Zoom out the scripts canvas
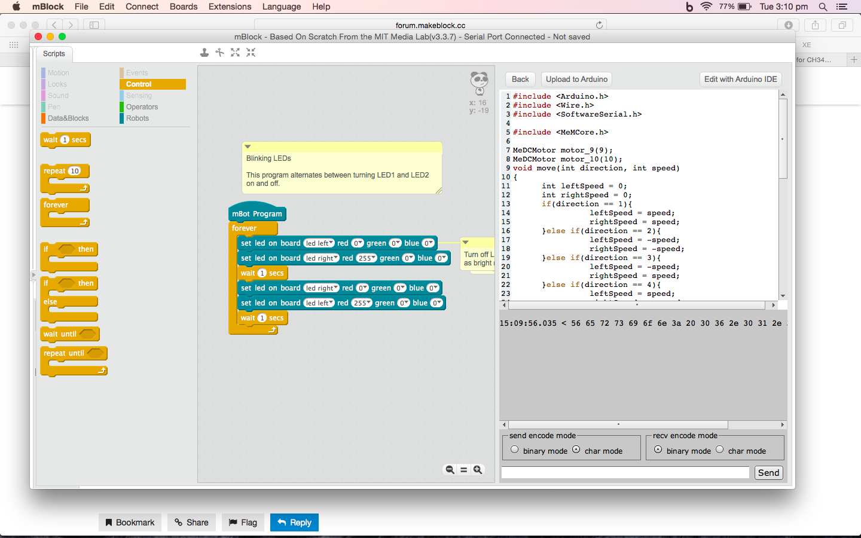The image size is (861, 538). click(450, 470)
